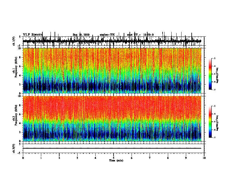Image resolution: width=230 pixels, height=177 pixels.
Task: Click time-axis tick label '7'
Action: pos(150,158)
